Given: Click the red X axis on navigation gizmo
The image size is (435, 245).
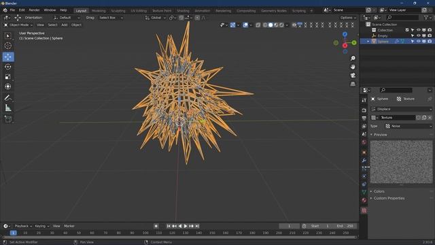Looking at the screenshot, I should (345, 46).
